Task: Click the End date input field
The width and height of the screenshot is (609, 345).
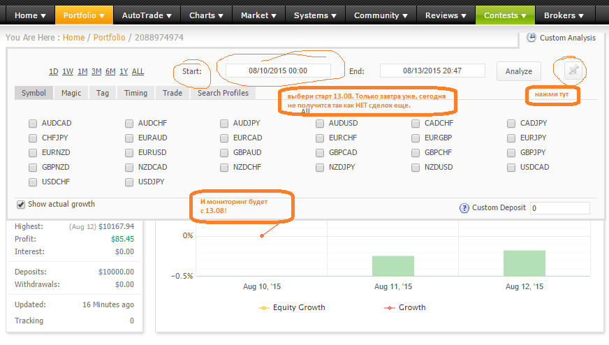Action: click(432, 71)
